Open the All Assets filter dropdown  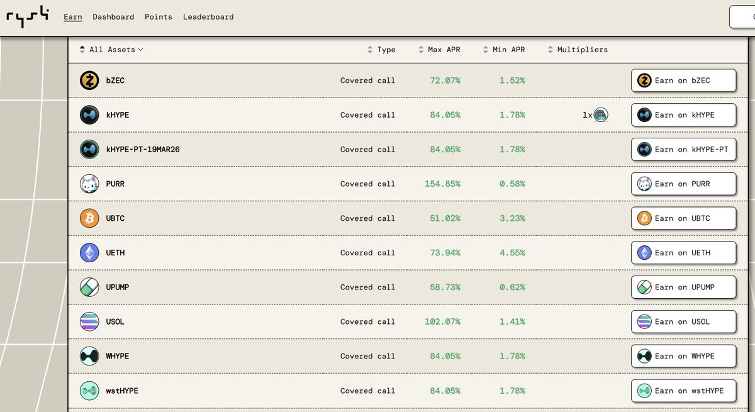[116, 50]
